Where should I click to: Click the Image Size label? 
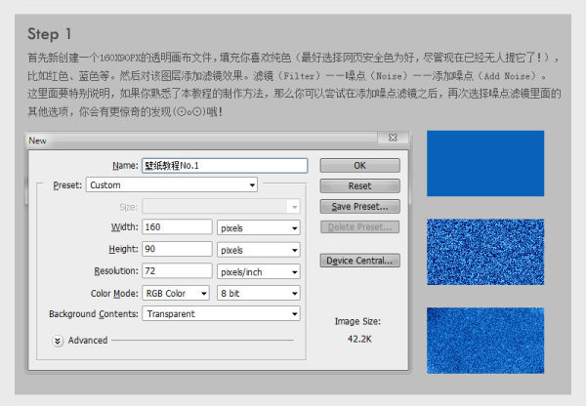pyautogui.click(x=357, y=321)
